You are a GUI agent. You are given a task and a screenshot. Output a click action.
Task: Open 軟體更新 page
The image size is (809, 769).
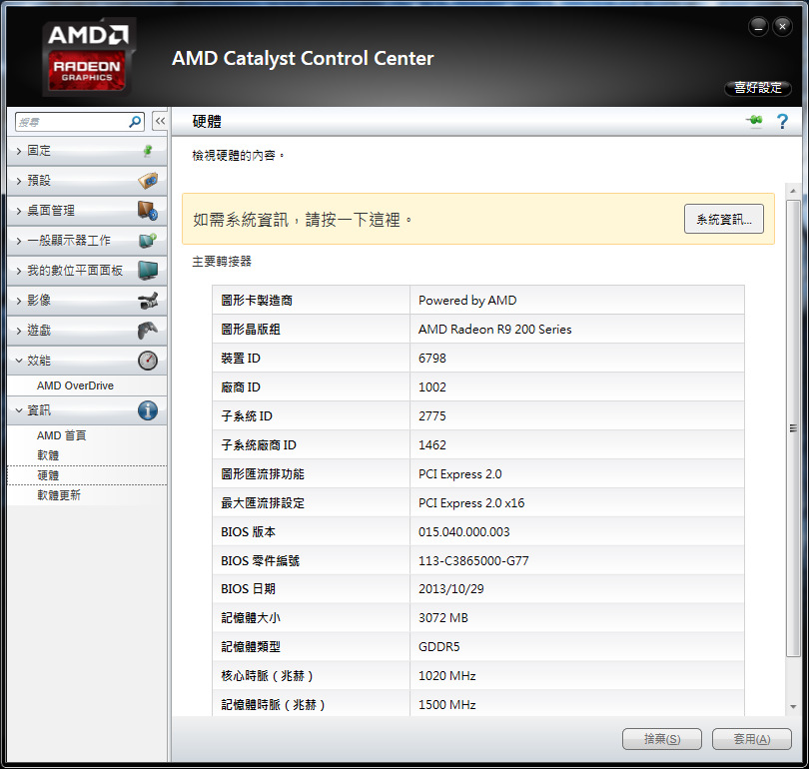[x=59, y=495]
